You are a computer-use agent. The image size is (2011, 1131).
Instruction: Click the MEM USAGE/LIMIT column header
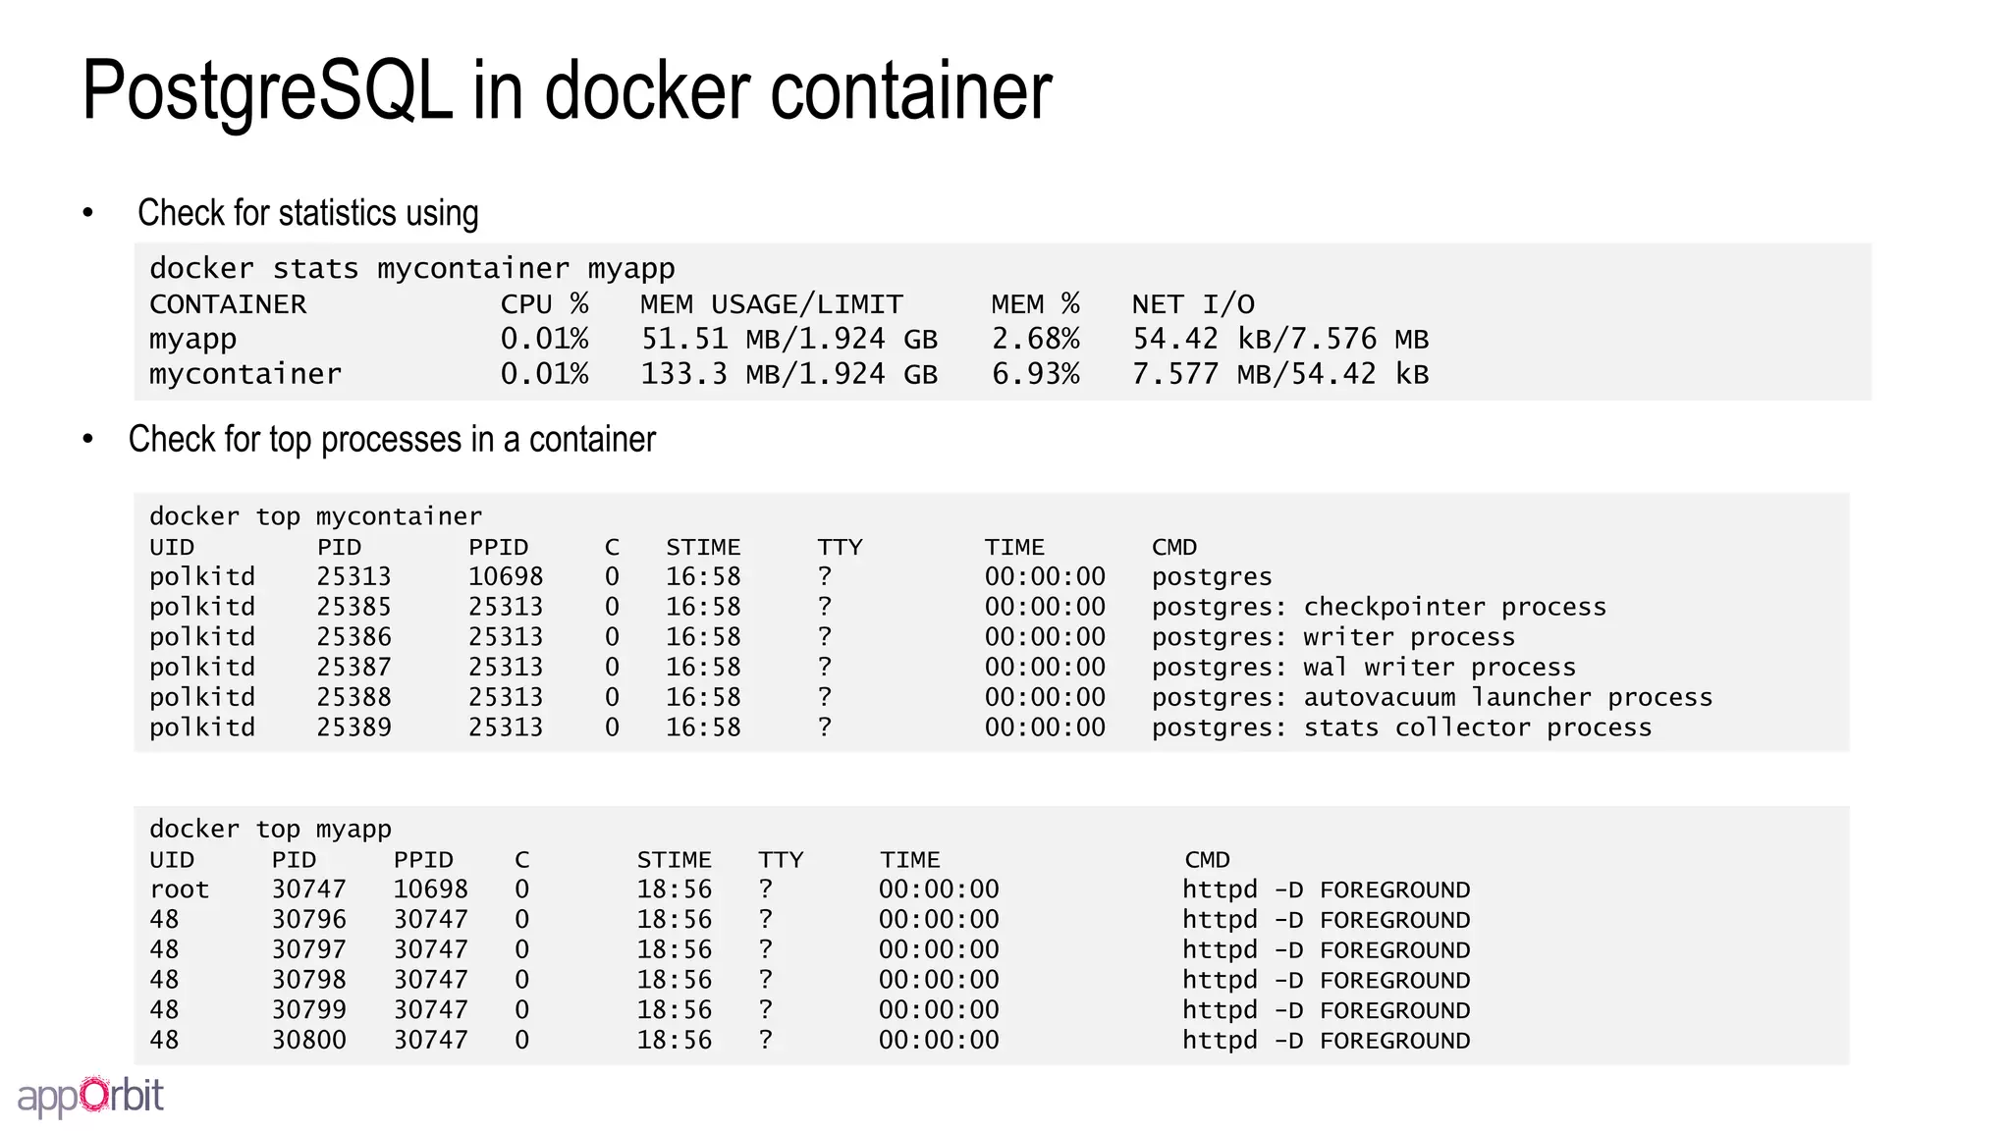(771, 303)
